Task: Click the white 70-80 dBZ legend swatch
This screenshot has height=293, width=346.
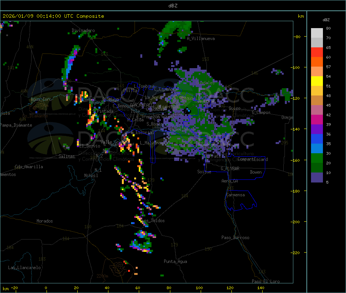Action: click(x=317, y=33)
